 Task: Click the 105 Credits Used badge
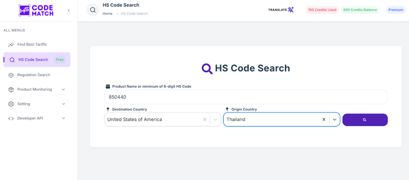pos(322,10)
